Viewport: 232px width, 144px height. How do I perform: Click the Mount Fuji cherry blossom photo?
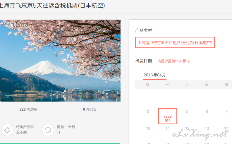point(60,61)
